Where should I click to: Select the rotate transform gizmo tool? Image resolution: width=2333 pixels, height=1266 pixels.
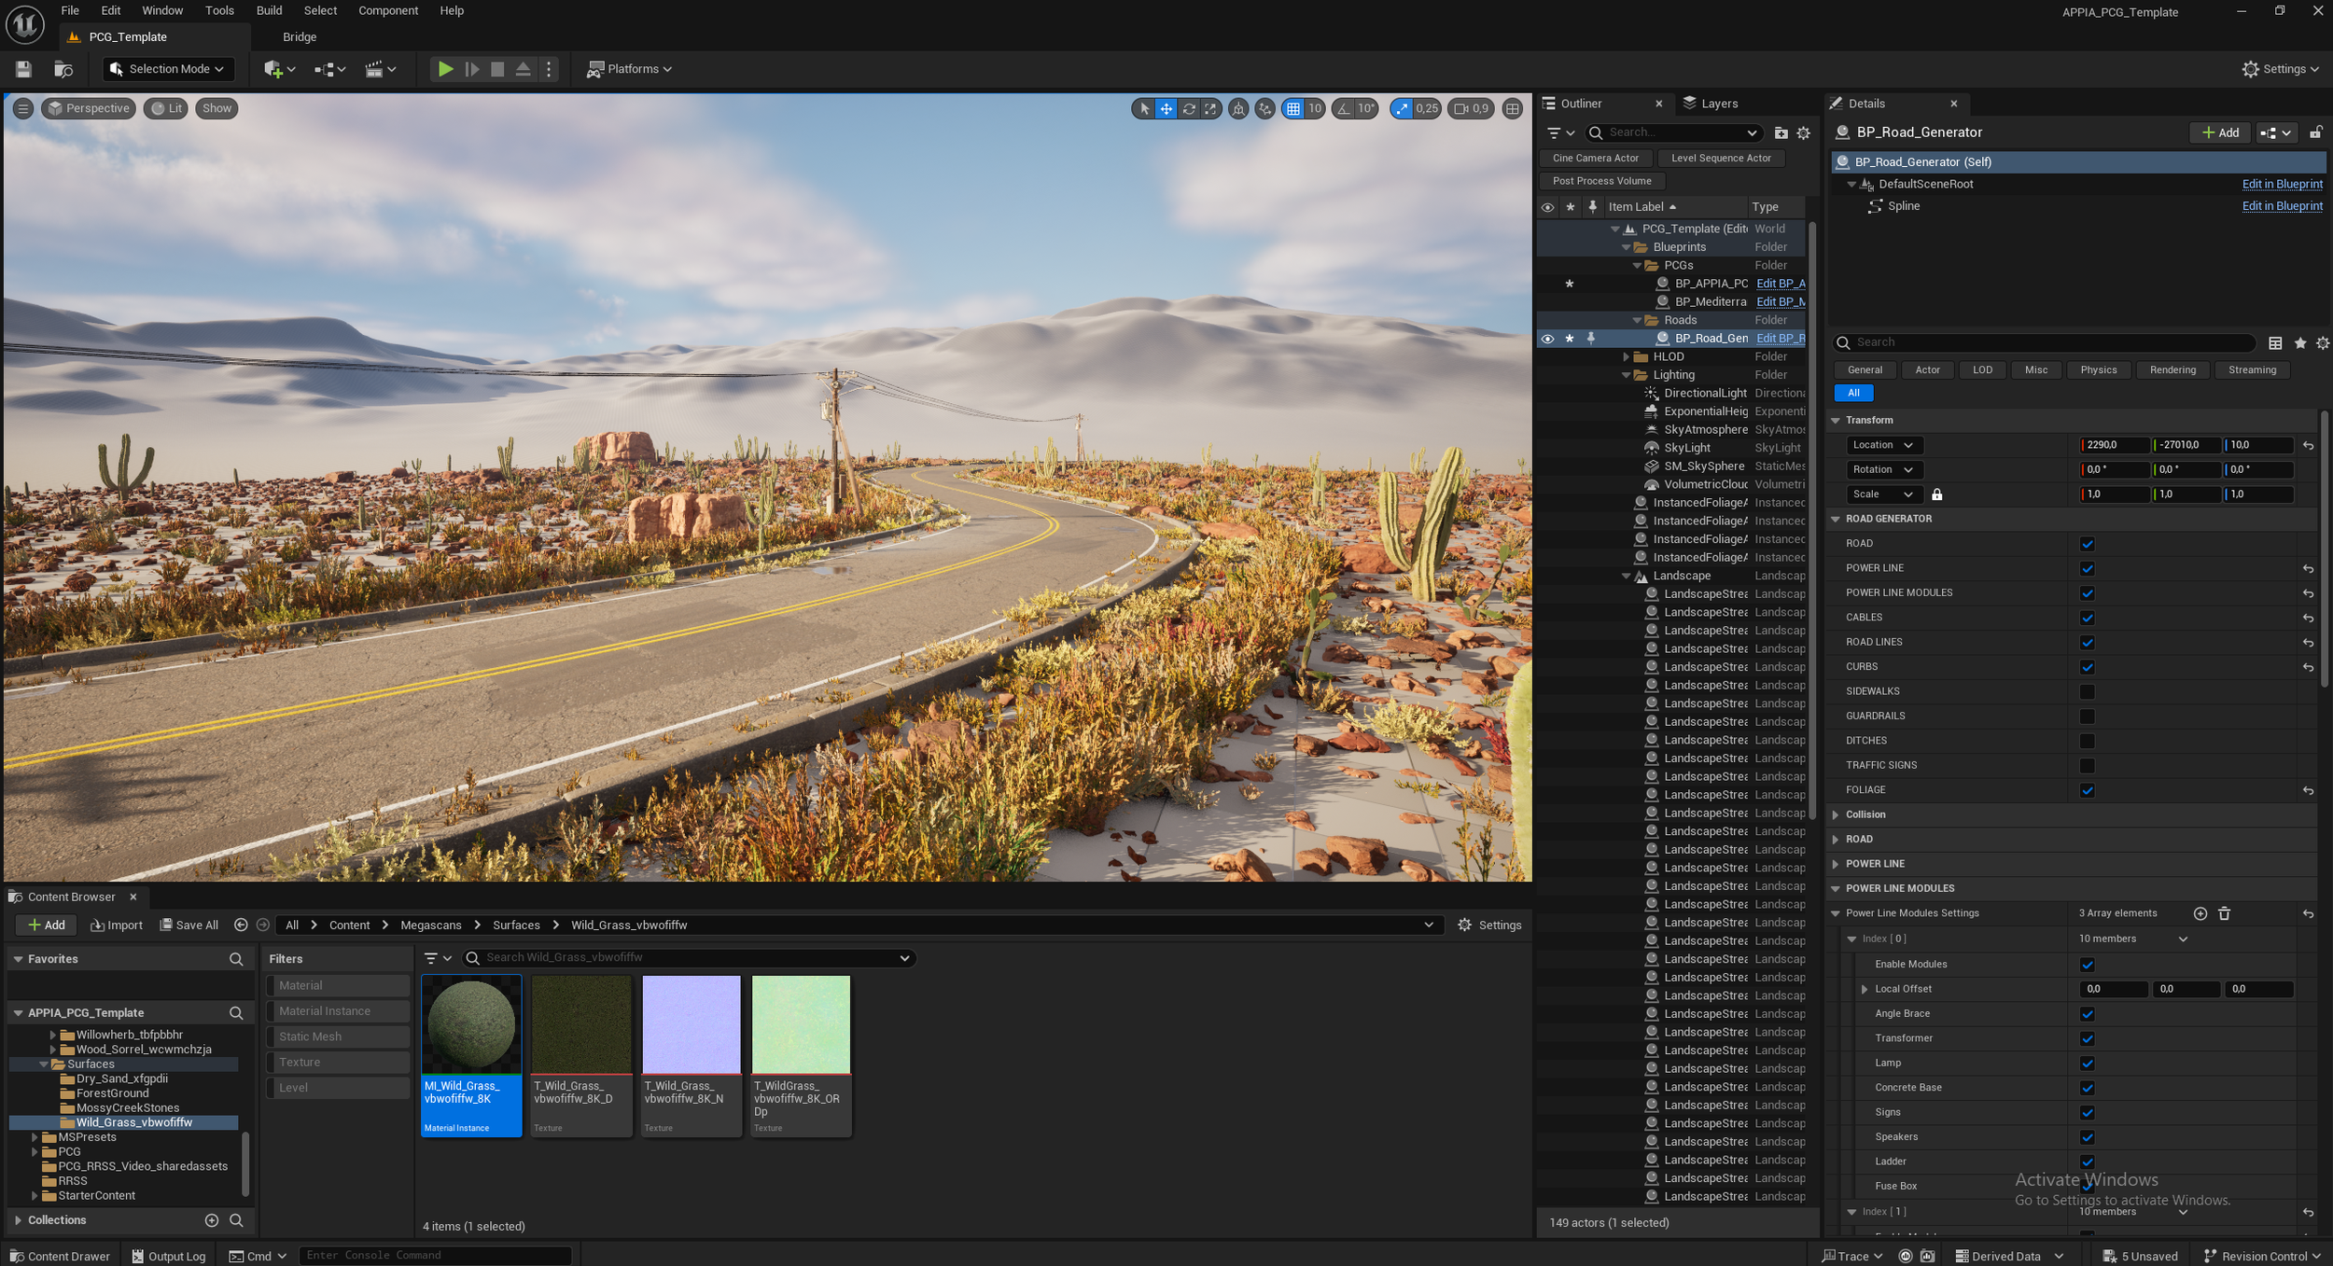[1189, 109]
